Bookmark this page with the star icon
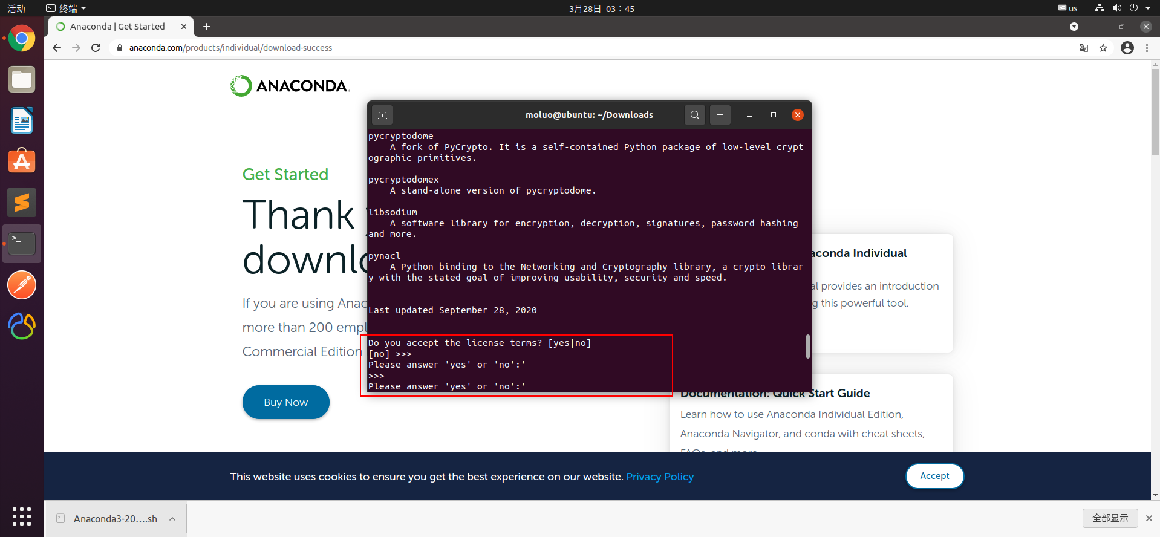 click(x=1103, y=48)
